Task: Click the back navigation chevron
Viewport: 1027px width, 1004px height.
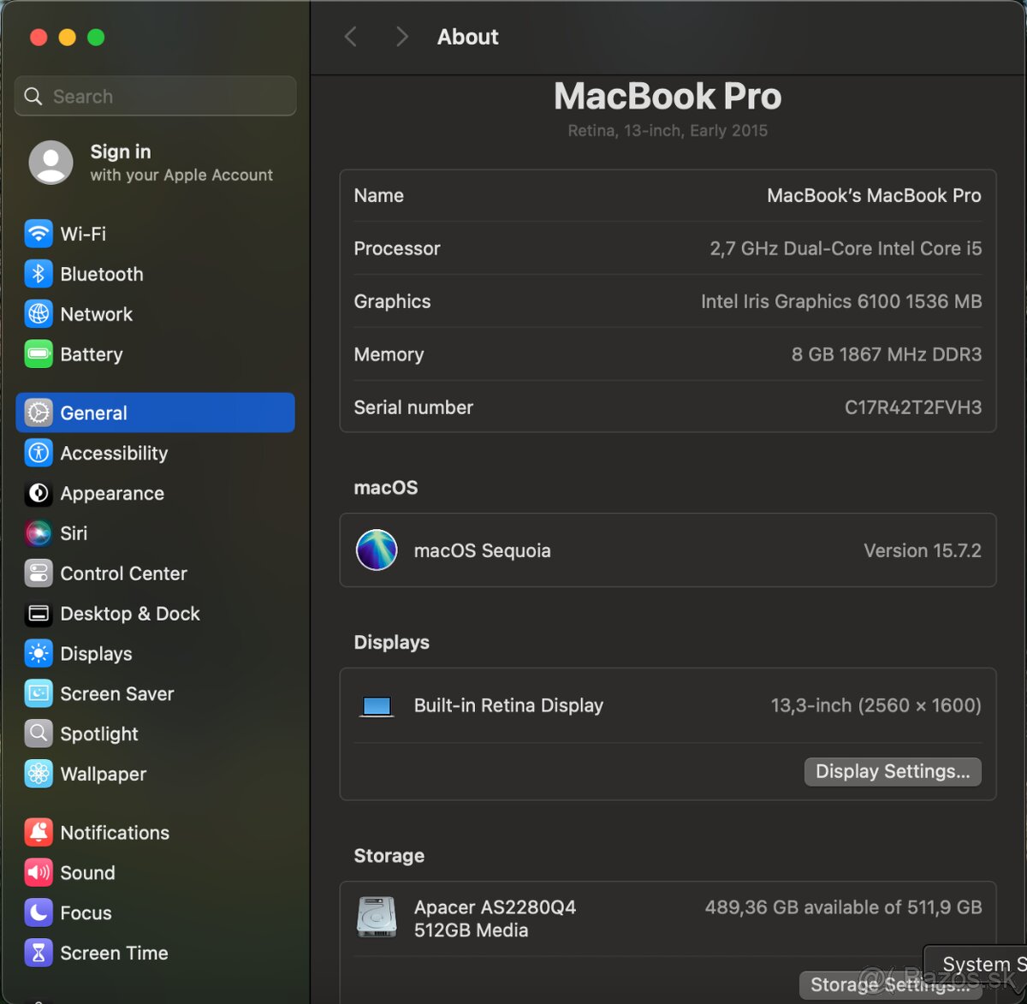Action: (350, 36)
